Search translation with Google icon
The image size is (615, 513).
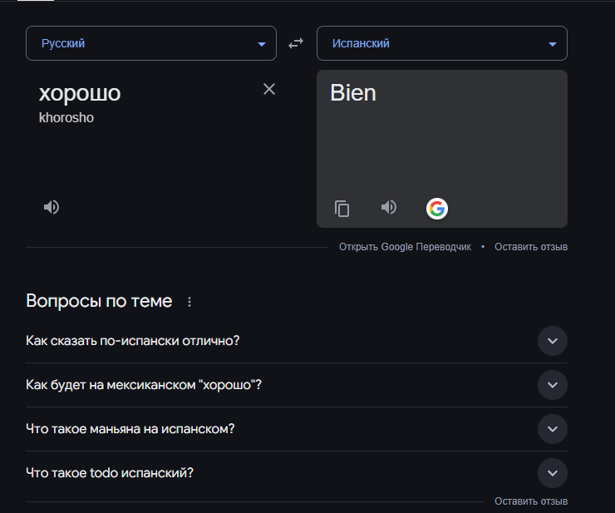pyautogui.click(x=437, y=209)
